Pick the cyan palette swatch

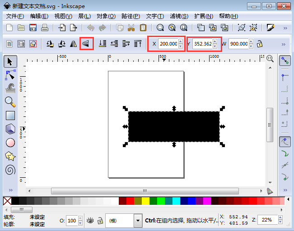176,201
